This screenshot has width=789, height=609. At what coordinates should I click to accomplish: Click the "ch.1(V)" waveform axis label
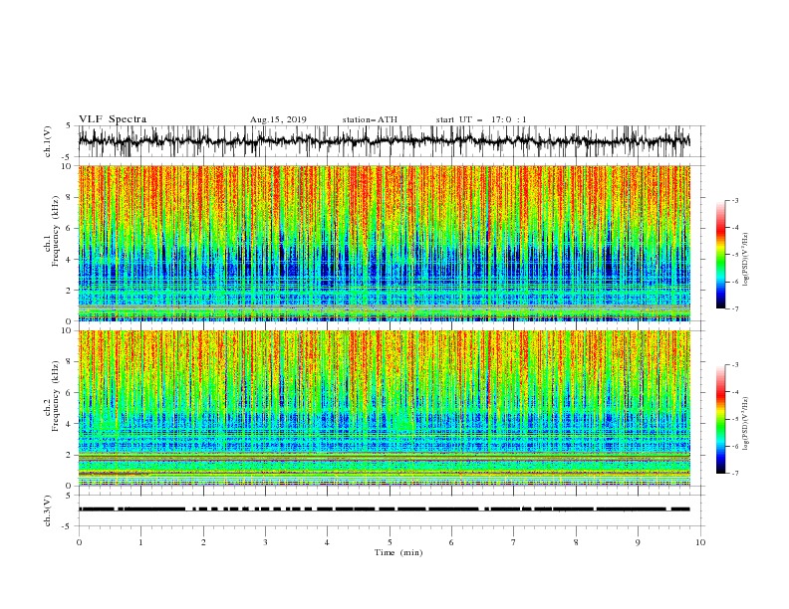(48, 141)
